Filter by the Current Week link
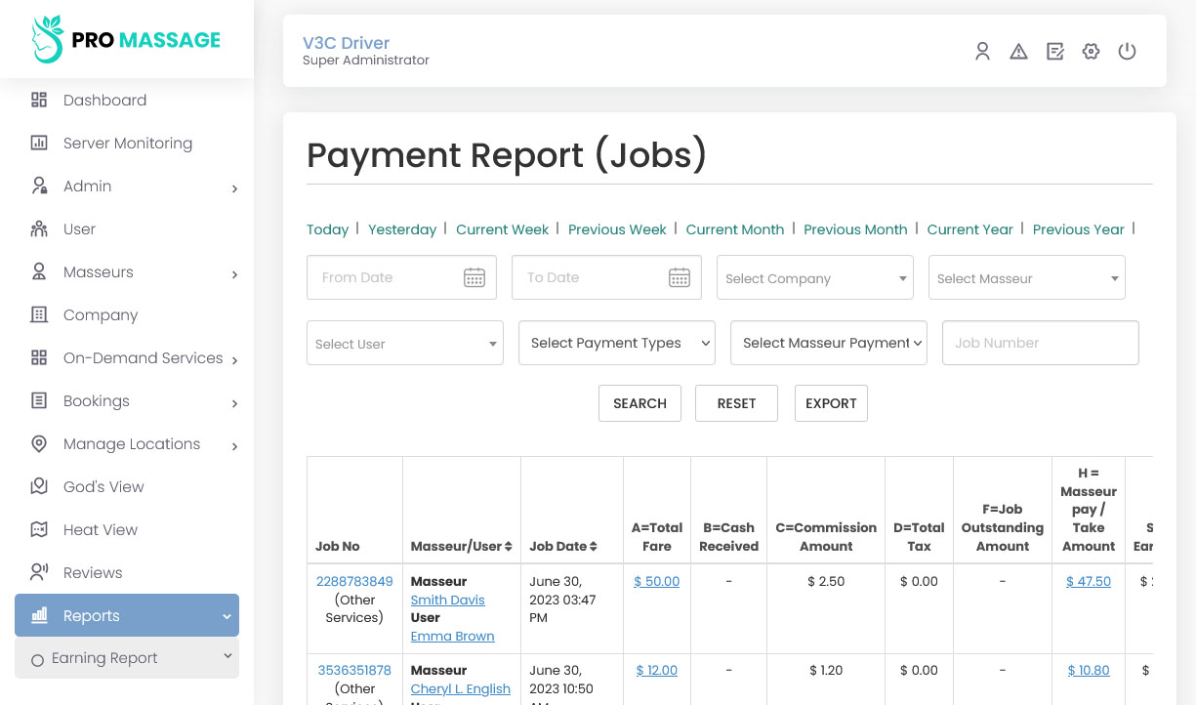Image resolution: width=1196 pixels, height=705 pixels. (x=503, y=229)
